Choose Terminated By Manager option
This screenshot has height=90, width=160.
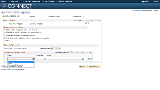(x=21, y=67)
